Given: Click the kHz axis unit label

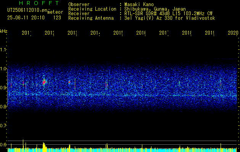Looking at the screenshot, I should [4, 31].
